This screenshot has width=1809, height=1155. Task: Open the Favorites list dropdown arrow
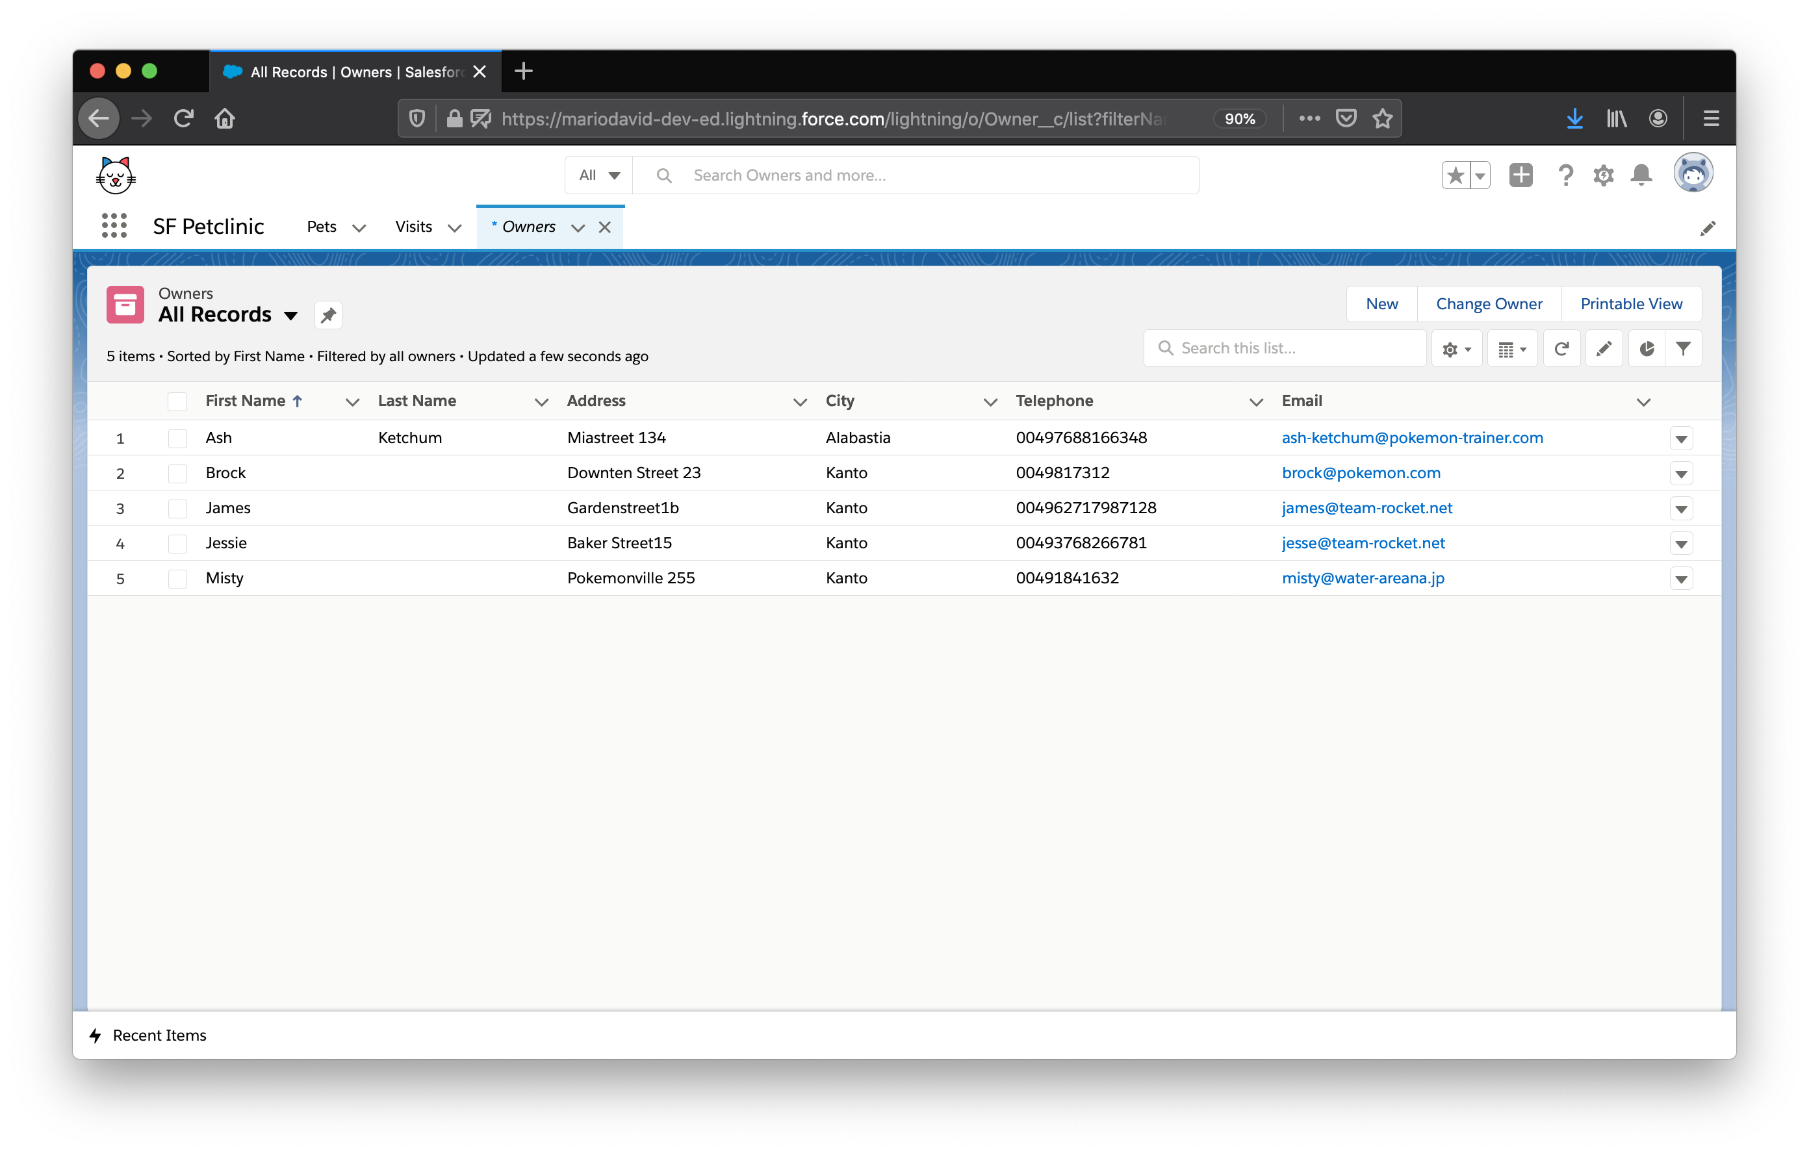(x=1479, y=175)
